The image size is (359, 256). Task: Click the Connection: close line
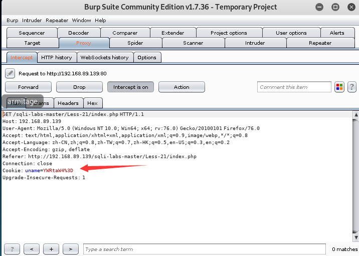coord(27,164)
